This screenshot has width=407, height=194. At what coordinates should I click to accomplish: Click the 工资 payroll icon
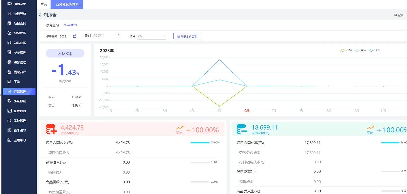[x=9, y=82]
